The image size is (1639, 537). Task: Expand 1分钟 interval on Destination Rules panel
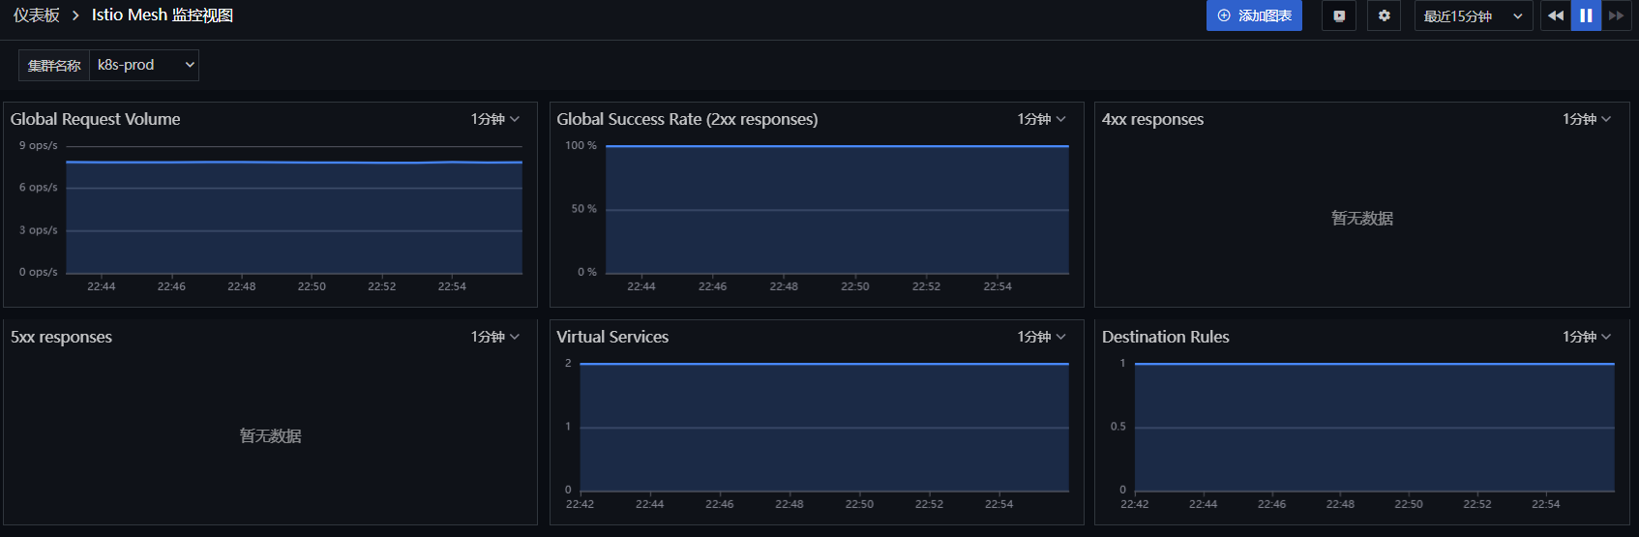tap(1587, 337)
